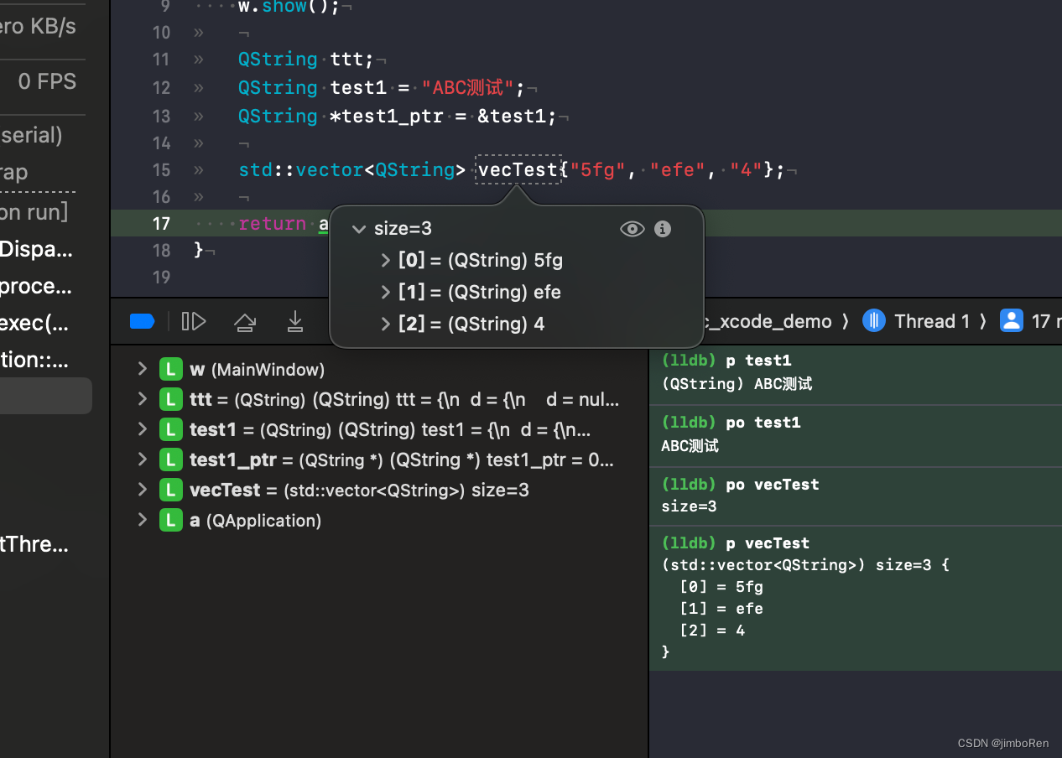Image resolution: width=1062 pixels, height=758 pixels.
Task: Click the "ABC测试" string literal in code
Action: tap(467, 88)
